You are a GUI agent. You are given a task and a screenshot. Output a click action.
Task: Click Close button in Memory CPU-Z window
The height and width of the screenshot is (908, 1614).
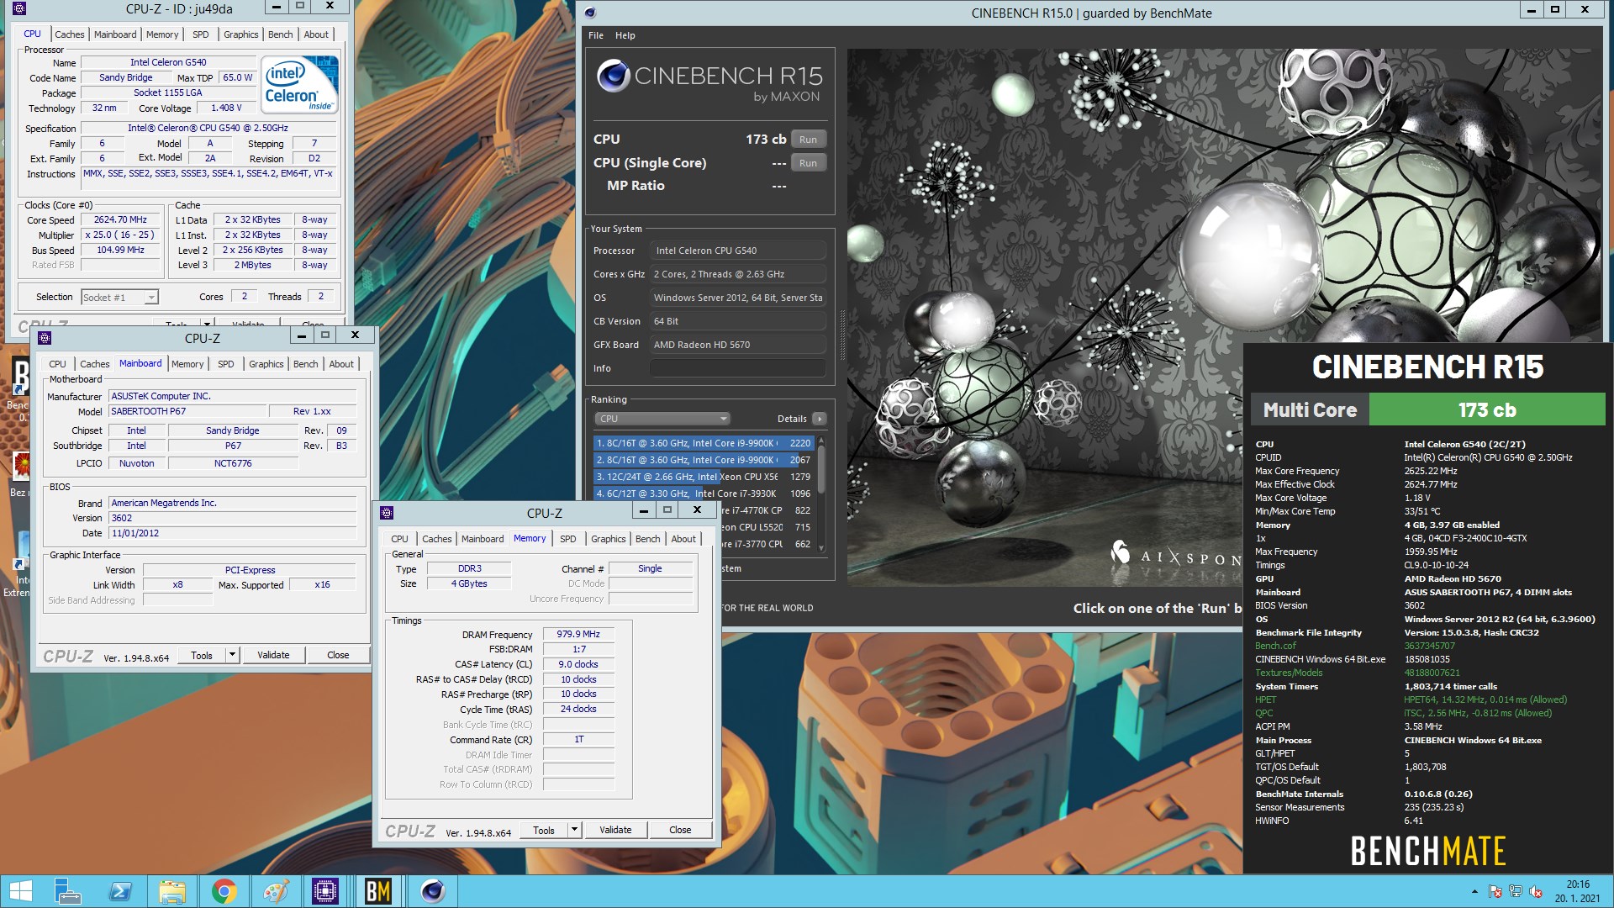coord(680,830)
